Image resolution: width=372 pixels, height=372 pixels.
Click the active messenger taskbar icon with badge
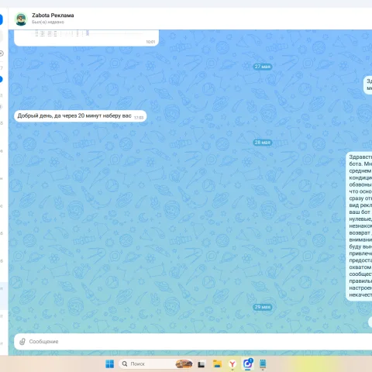(x=247, y=363)
